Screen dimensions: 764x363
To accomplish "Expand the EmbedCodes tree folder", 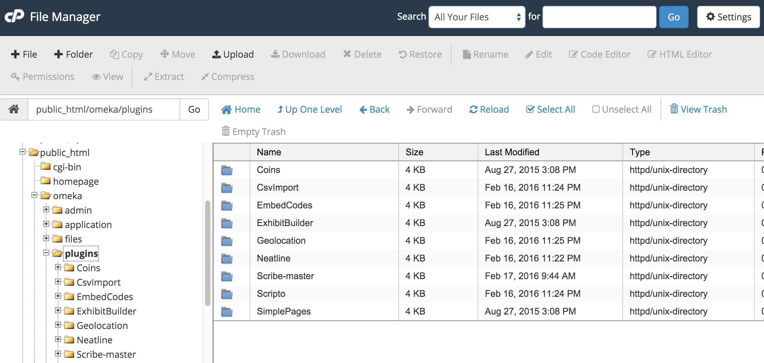I will click(58, 296).
